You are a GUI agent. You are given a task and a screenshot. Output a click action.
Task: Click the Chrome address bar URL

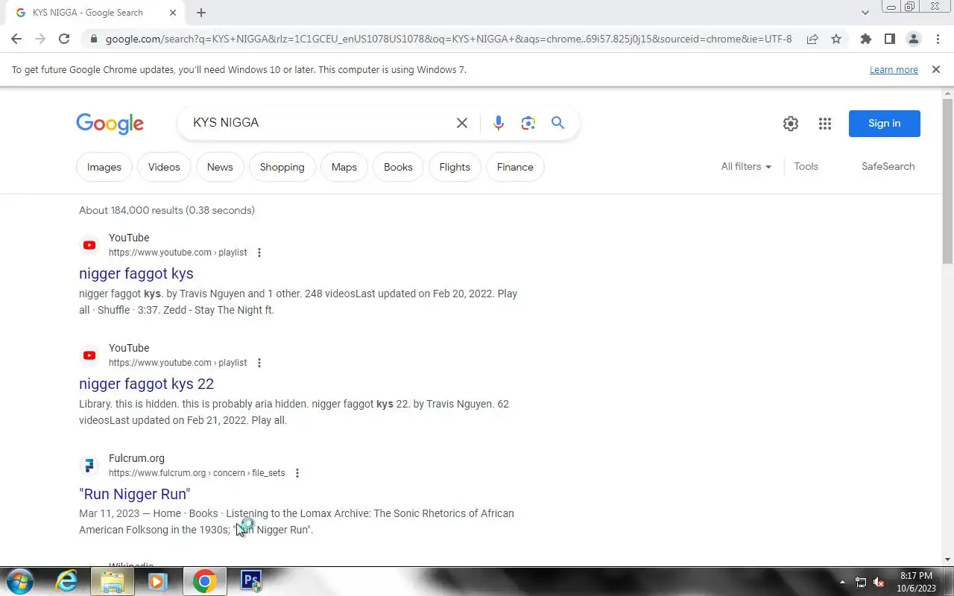click(x=449, y=39)
